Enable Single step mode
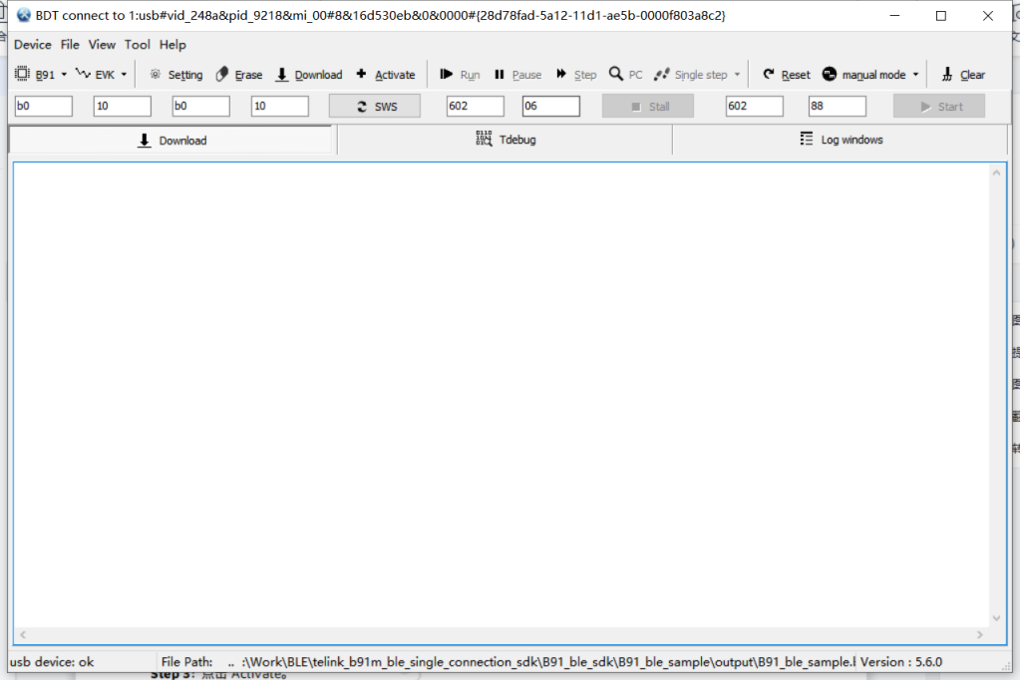The image size is (1020, 680). click(x=698, y=73)
